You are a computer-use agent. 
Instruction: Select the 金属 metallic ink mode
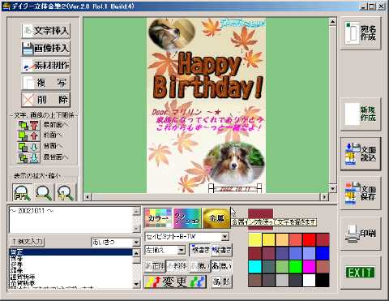(216, 218)
